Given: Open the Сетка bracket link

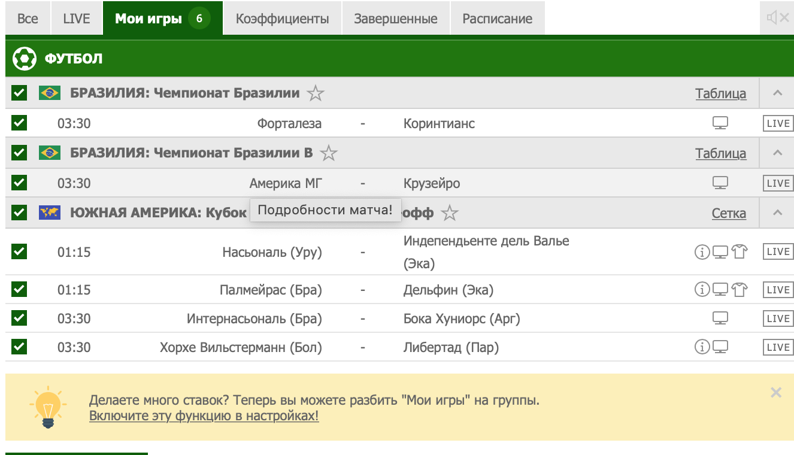Looking at the screenshot, I should click(x=729, y=213).
